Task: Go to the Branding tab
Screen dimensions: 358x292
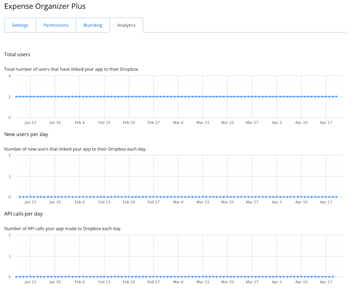Action: [92, 25]
